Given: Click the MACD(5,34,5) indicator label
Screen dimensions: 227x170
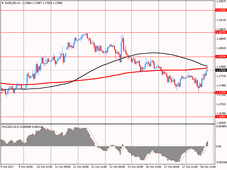Looking at the screenshot, I should pyautogui.click(x=10, y=127).
